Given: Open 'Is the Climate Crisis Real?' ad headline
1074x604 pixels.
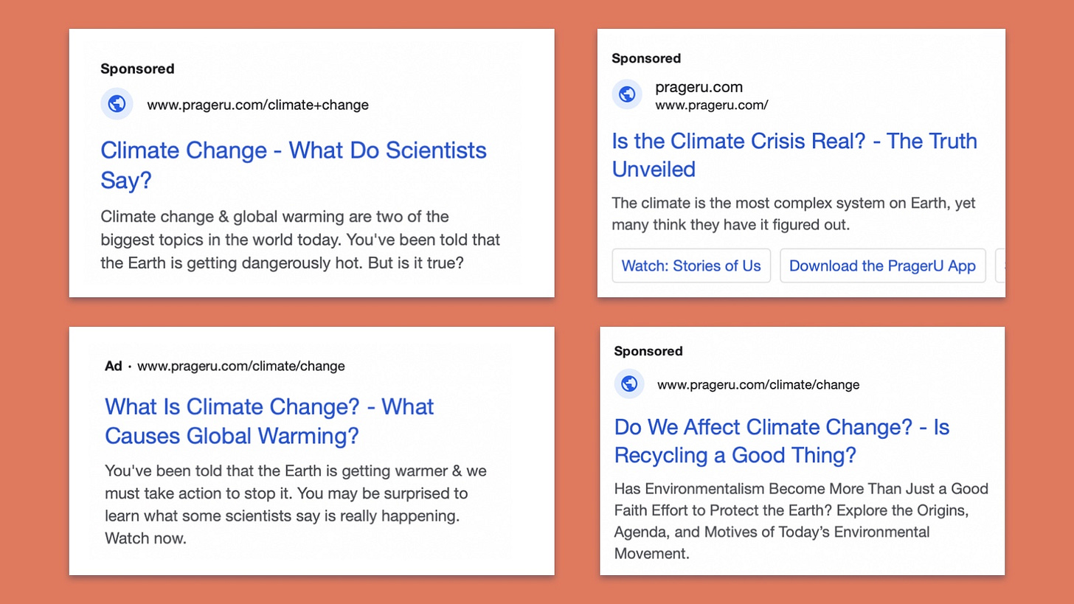Looking at the screenshot, I should pyautogui.click(x=794, y=155).
